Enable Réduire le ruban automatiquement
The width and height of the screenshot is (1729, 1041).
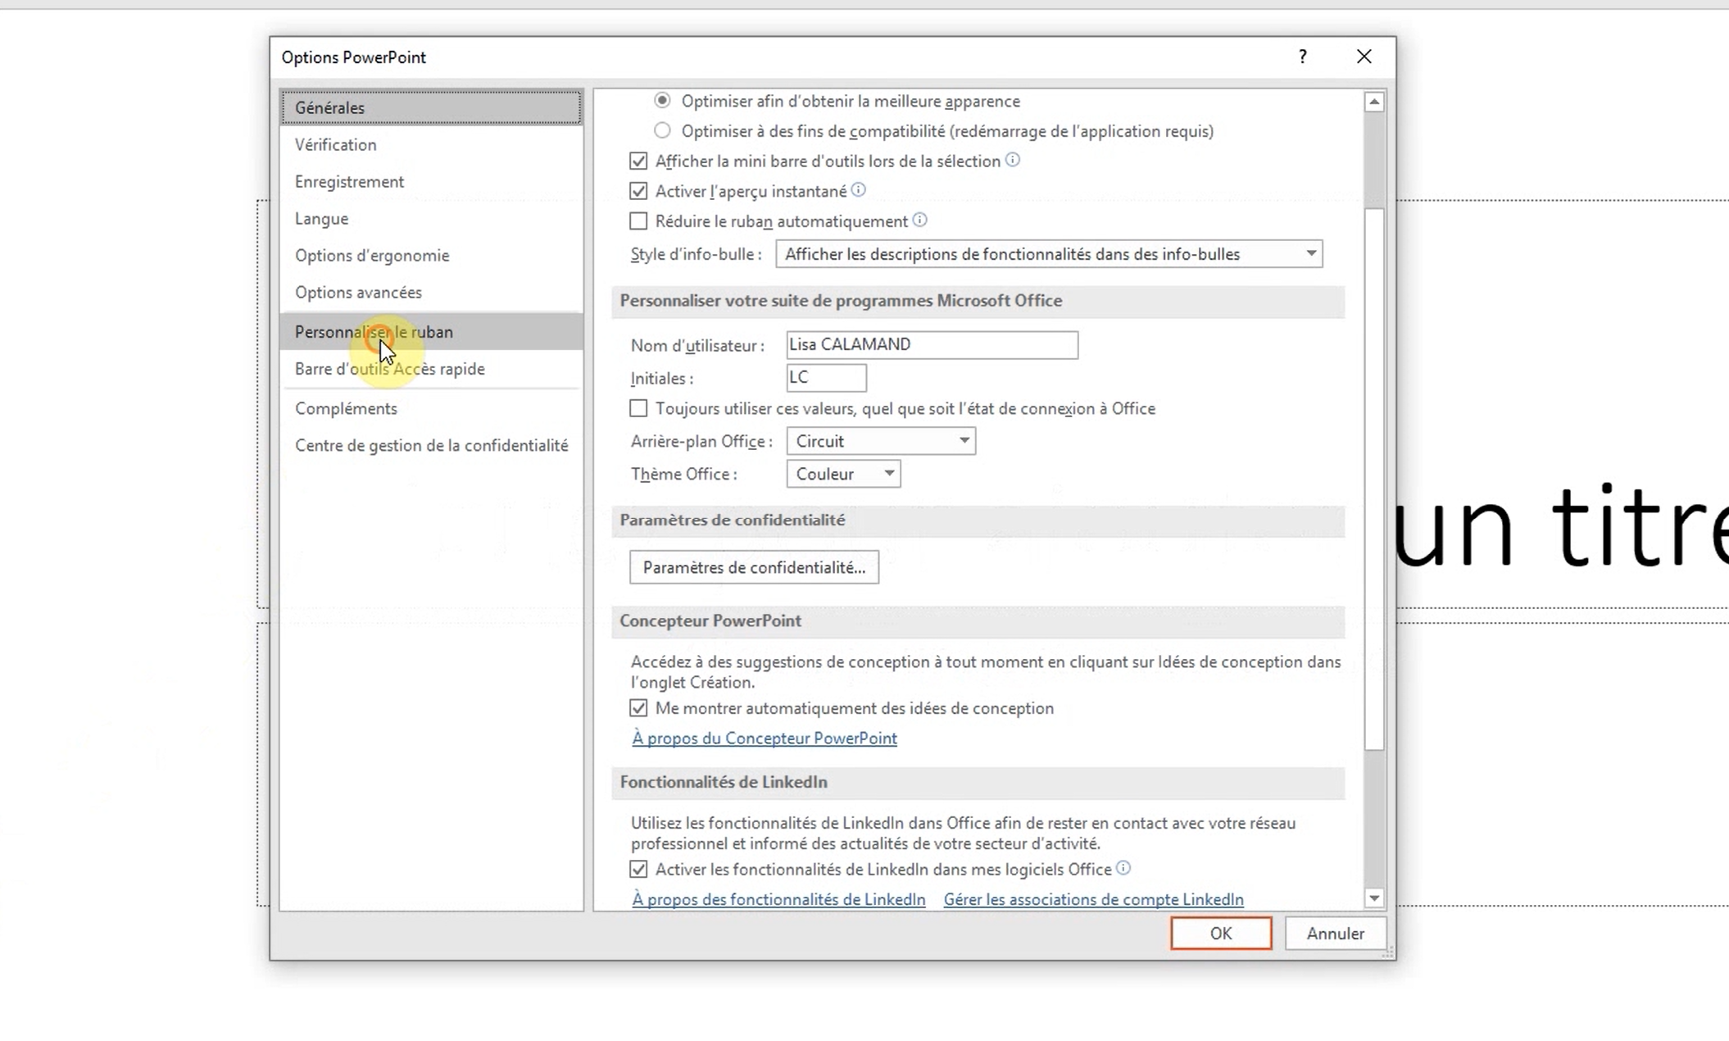(x=638, y=221)
